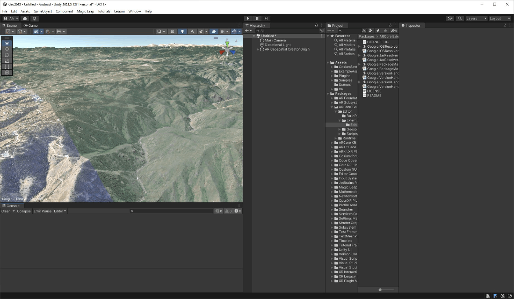Click the cloud services icon in toolbar

(x=25, y=18)
